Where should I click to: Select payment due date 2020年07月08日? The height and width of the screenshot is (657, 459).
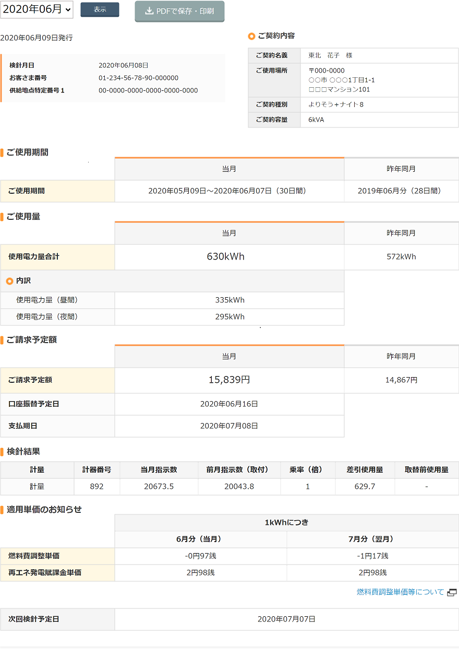click(229, 426)
